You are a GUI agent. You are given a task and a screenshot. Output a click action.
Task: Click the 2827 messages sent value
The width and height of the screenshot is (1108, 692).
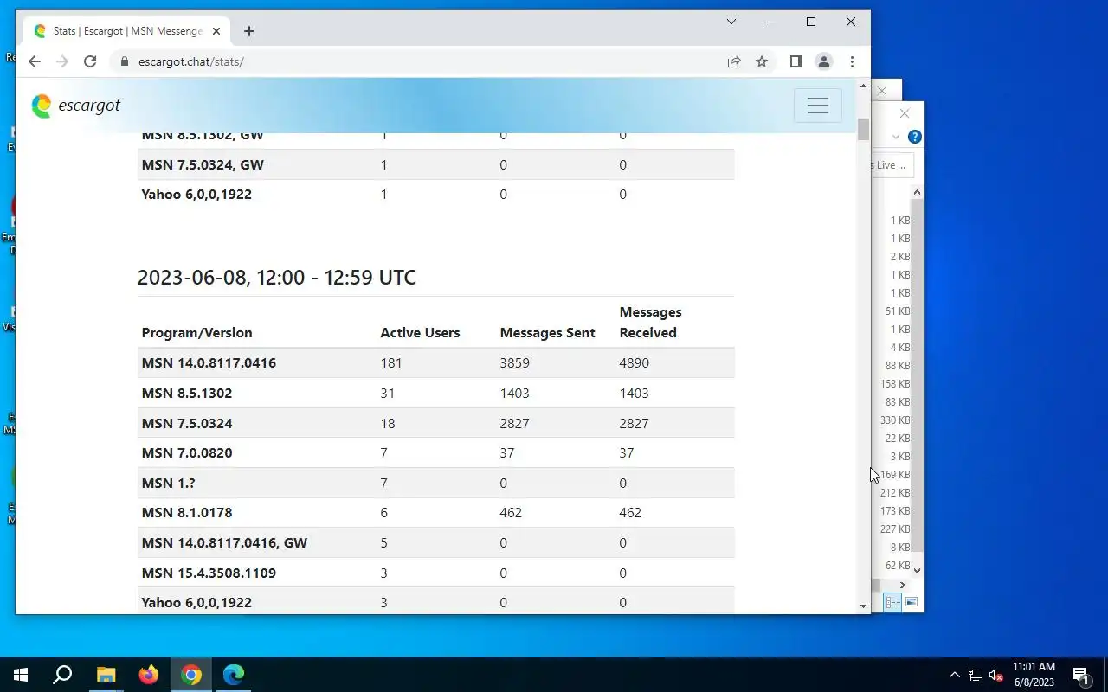tap(514, 424)
